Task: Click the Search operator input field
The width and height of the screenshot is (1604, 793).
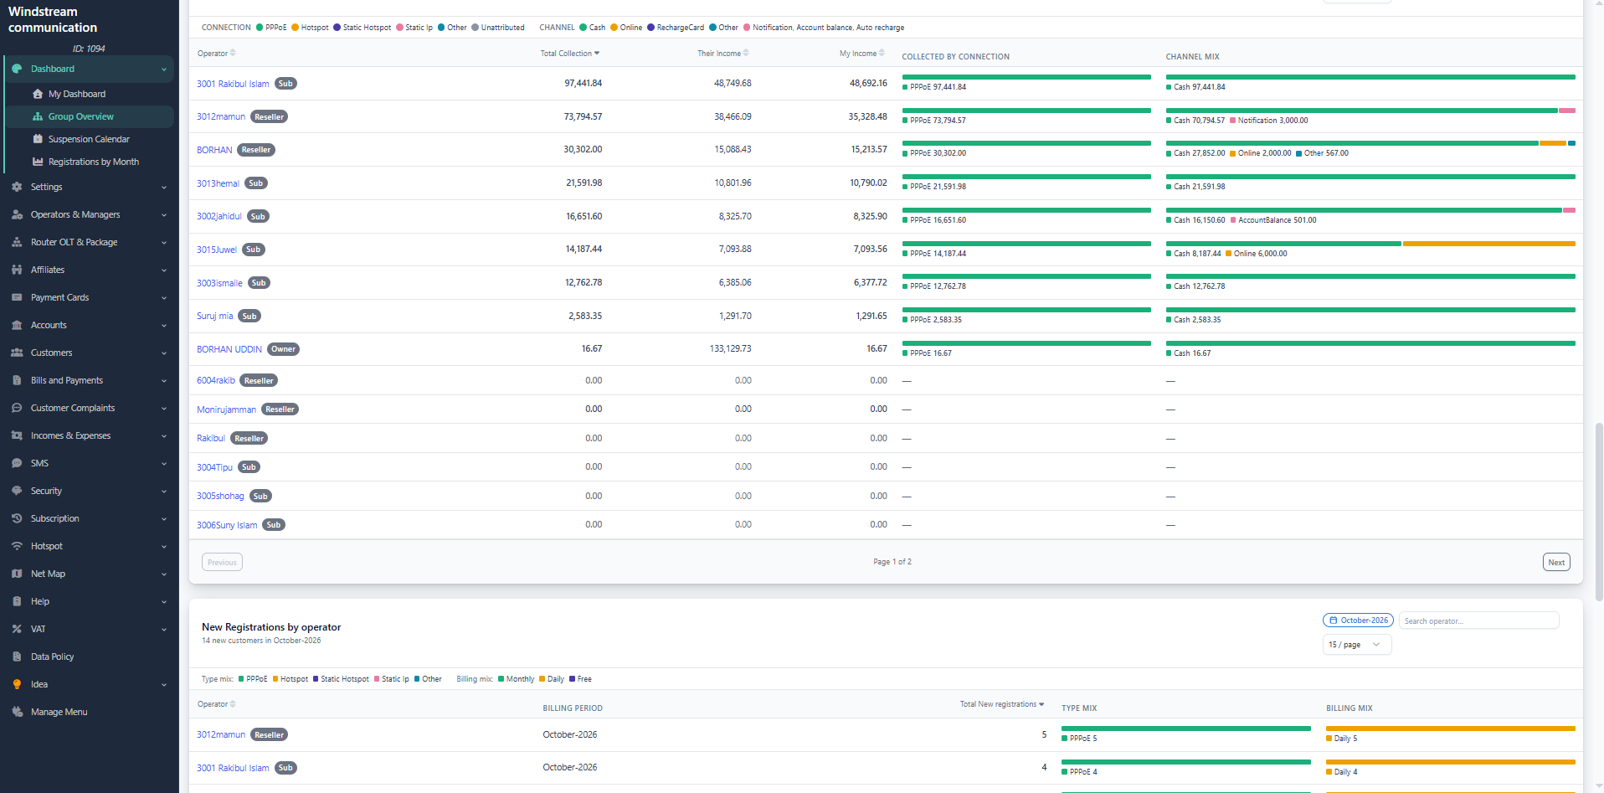Action: 1478,621
